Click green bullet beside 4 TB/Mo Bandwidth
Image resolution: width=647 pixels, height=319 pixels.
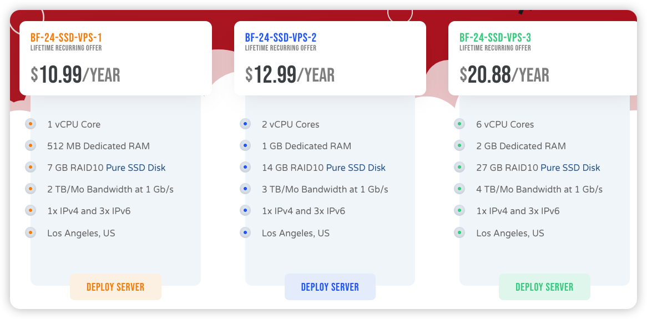tap(459, 189)
